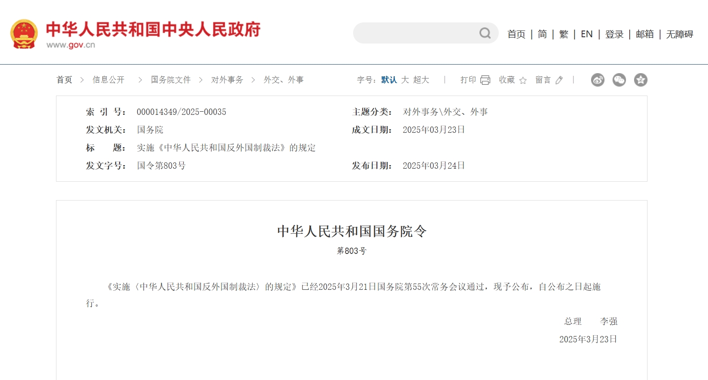Click the pencil icon next to 留言
The image size is (708, 380).
click(559, 80)
